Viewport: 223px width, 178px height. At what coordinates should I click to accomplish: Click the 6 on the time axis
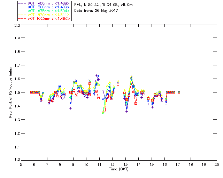coord(34,164)
